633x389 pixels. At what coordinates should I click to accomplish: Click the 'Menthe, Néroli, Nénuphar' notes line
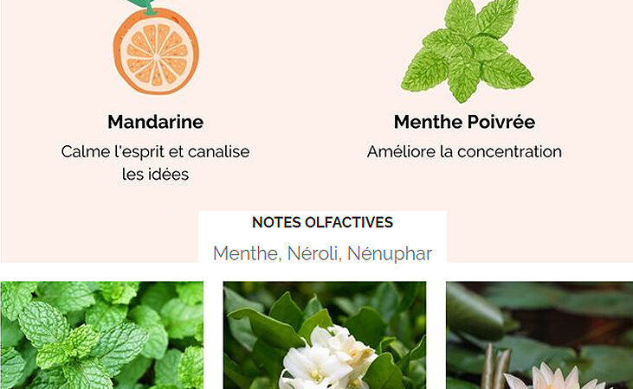[322, 253]
